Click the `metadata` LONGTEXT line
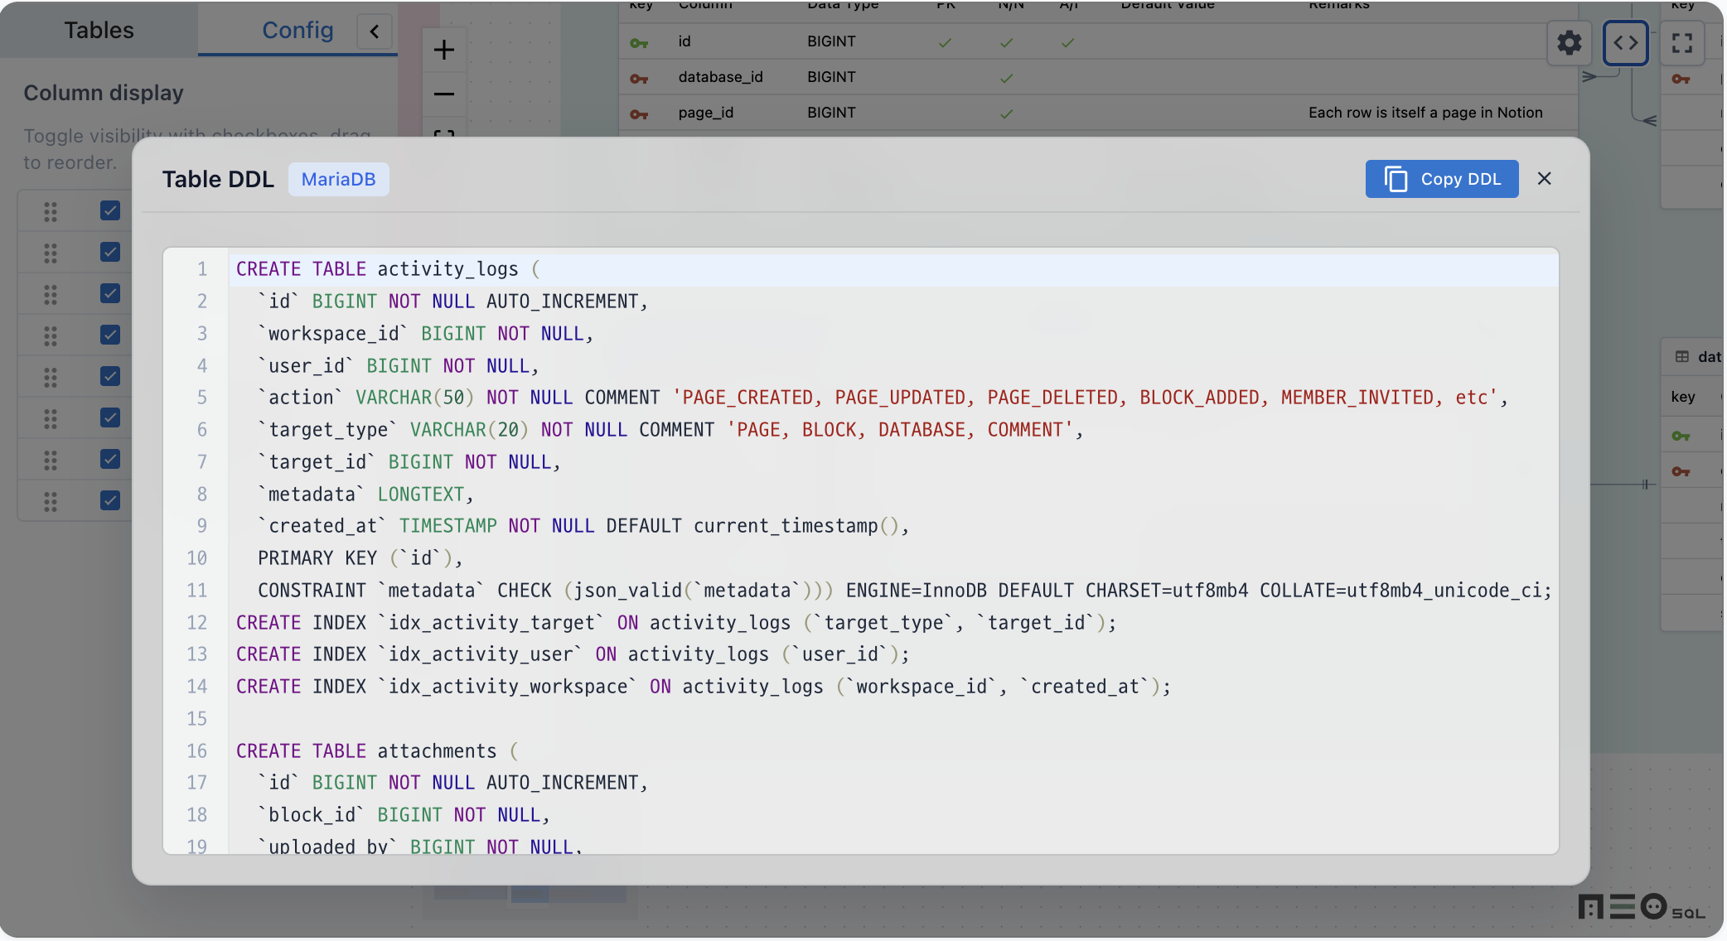Viewport: 1727px width, 941px height. coord(893,495)
